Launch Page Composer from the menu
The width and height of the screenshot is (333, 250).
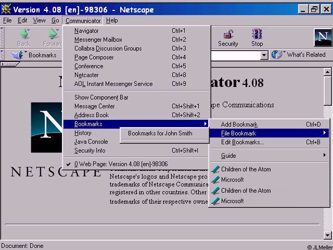point(136,57)
